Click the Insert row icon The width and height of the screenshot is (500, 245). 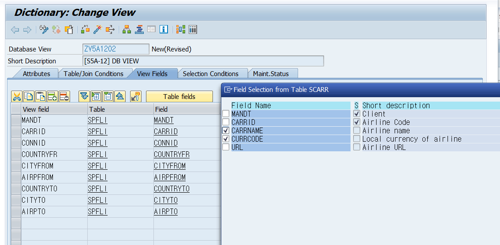tap(52, 96)
